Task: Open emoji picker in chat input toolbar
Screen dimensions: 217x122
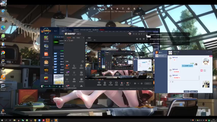Action: (x=173, y=82)
